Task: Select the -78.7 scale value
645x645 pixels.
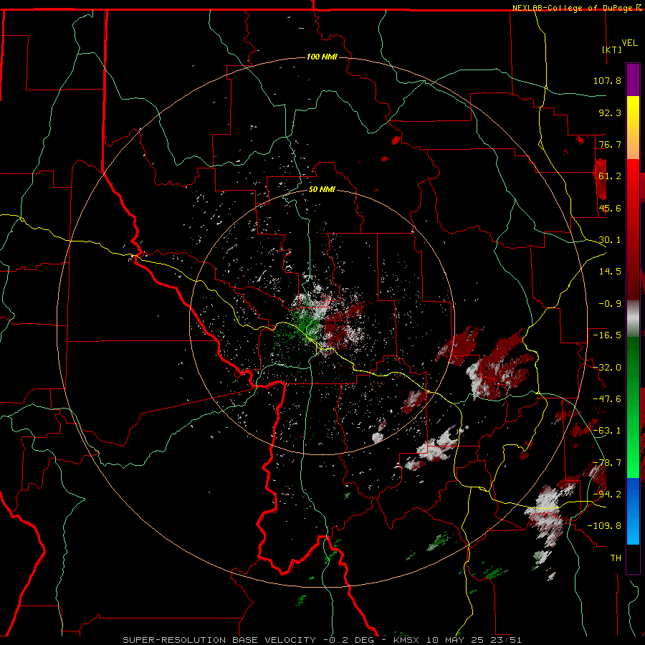Action: click(607, 463)
